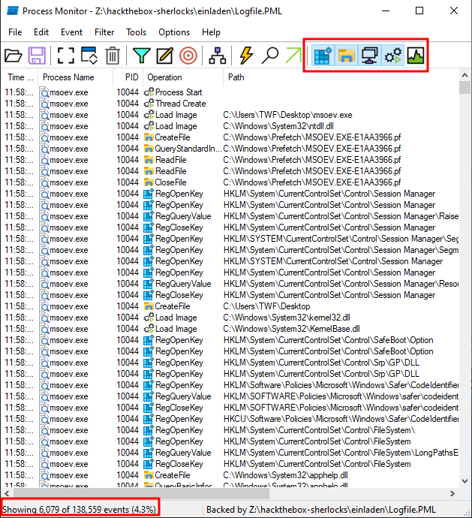Select the target Include Process From Window icon
Image resolution: width=472 pixels, height=518 pixels.
pos(188,55)
